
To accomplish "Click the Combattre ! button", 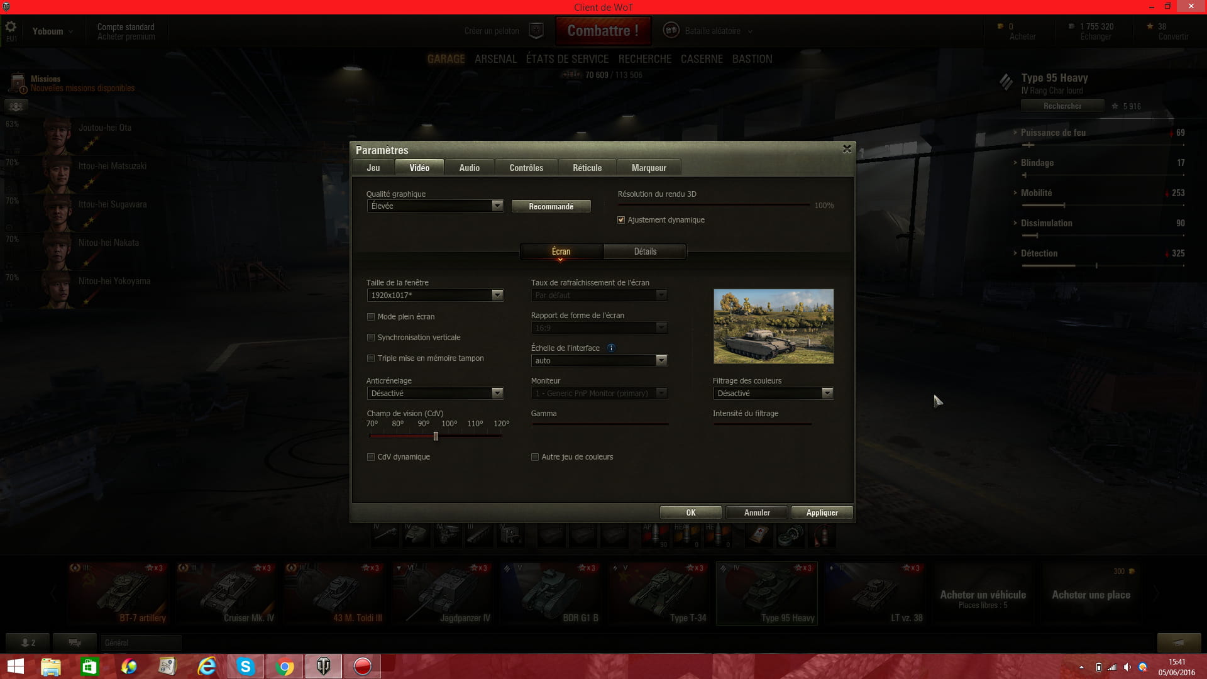I will [x=603, y=31].
